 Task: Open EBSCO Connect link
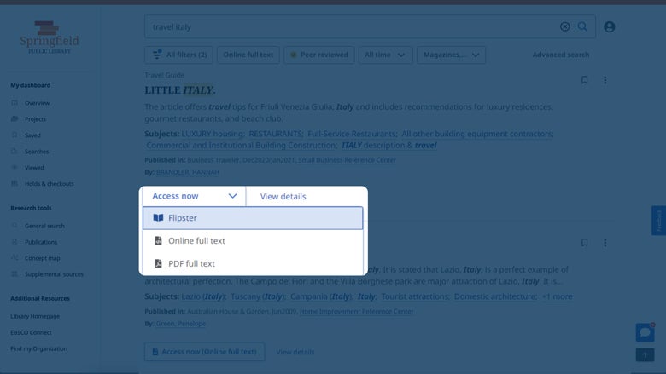coord(31,332)
